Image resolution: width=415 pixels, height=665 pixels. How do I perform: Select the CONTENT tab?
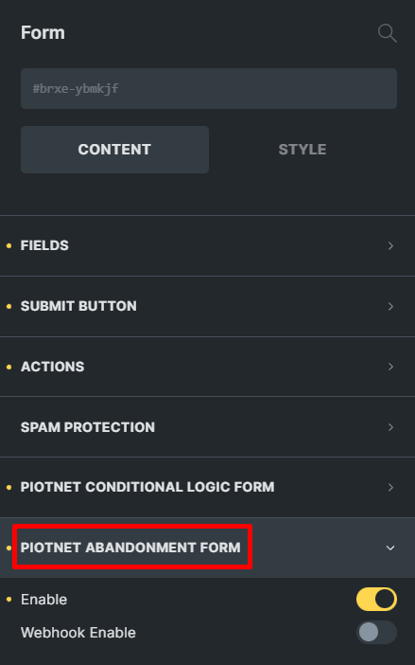[x=114, y=150]
